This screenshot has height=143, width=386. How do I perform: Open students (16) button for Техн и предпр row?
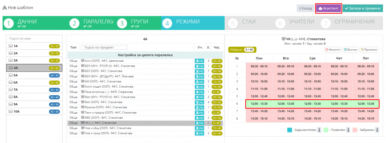point(199,113)
